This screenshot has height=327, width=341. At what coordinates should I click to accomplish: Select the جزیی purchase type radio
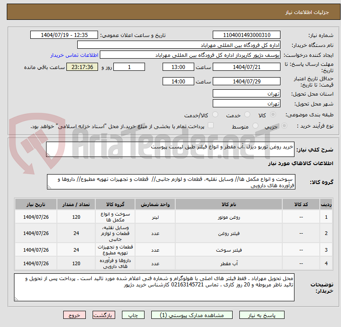pos(284,126)
